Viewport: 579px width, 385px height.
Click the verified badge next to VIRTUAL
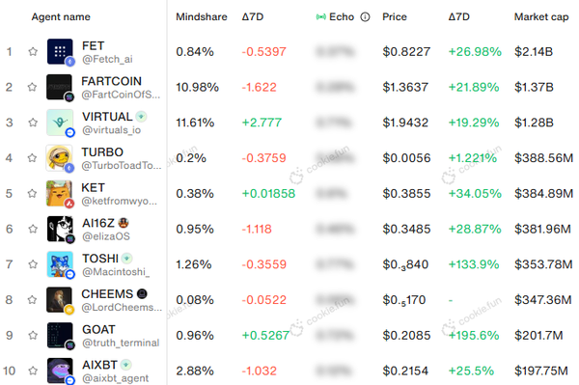pyautogui.click(x=141, y=117)
